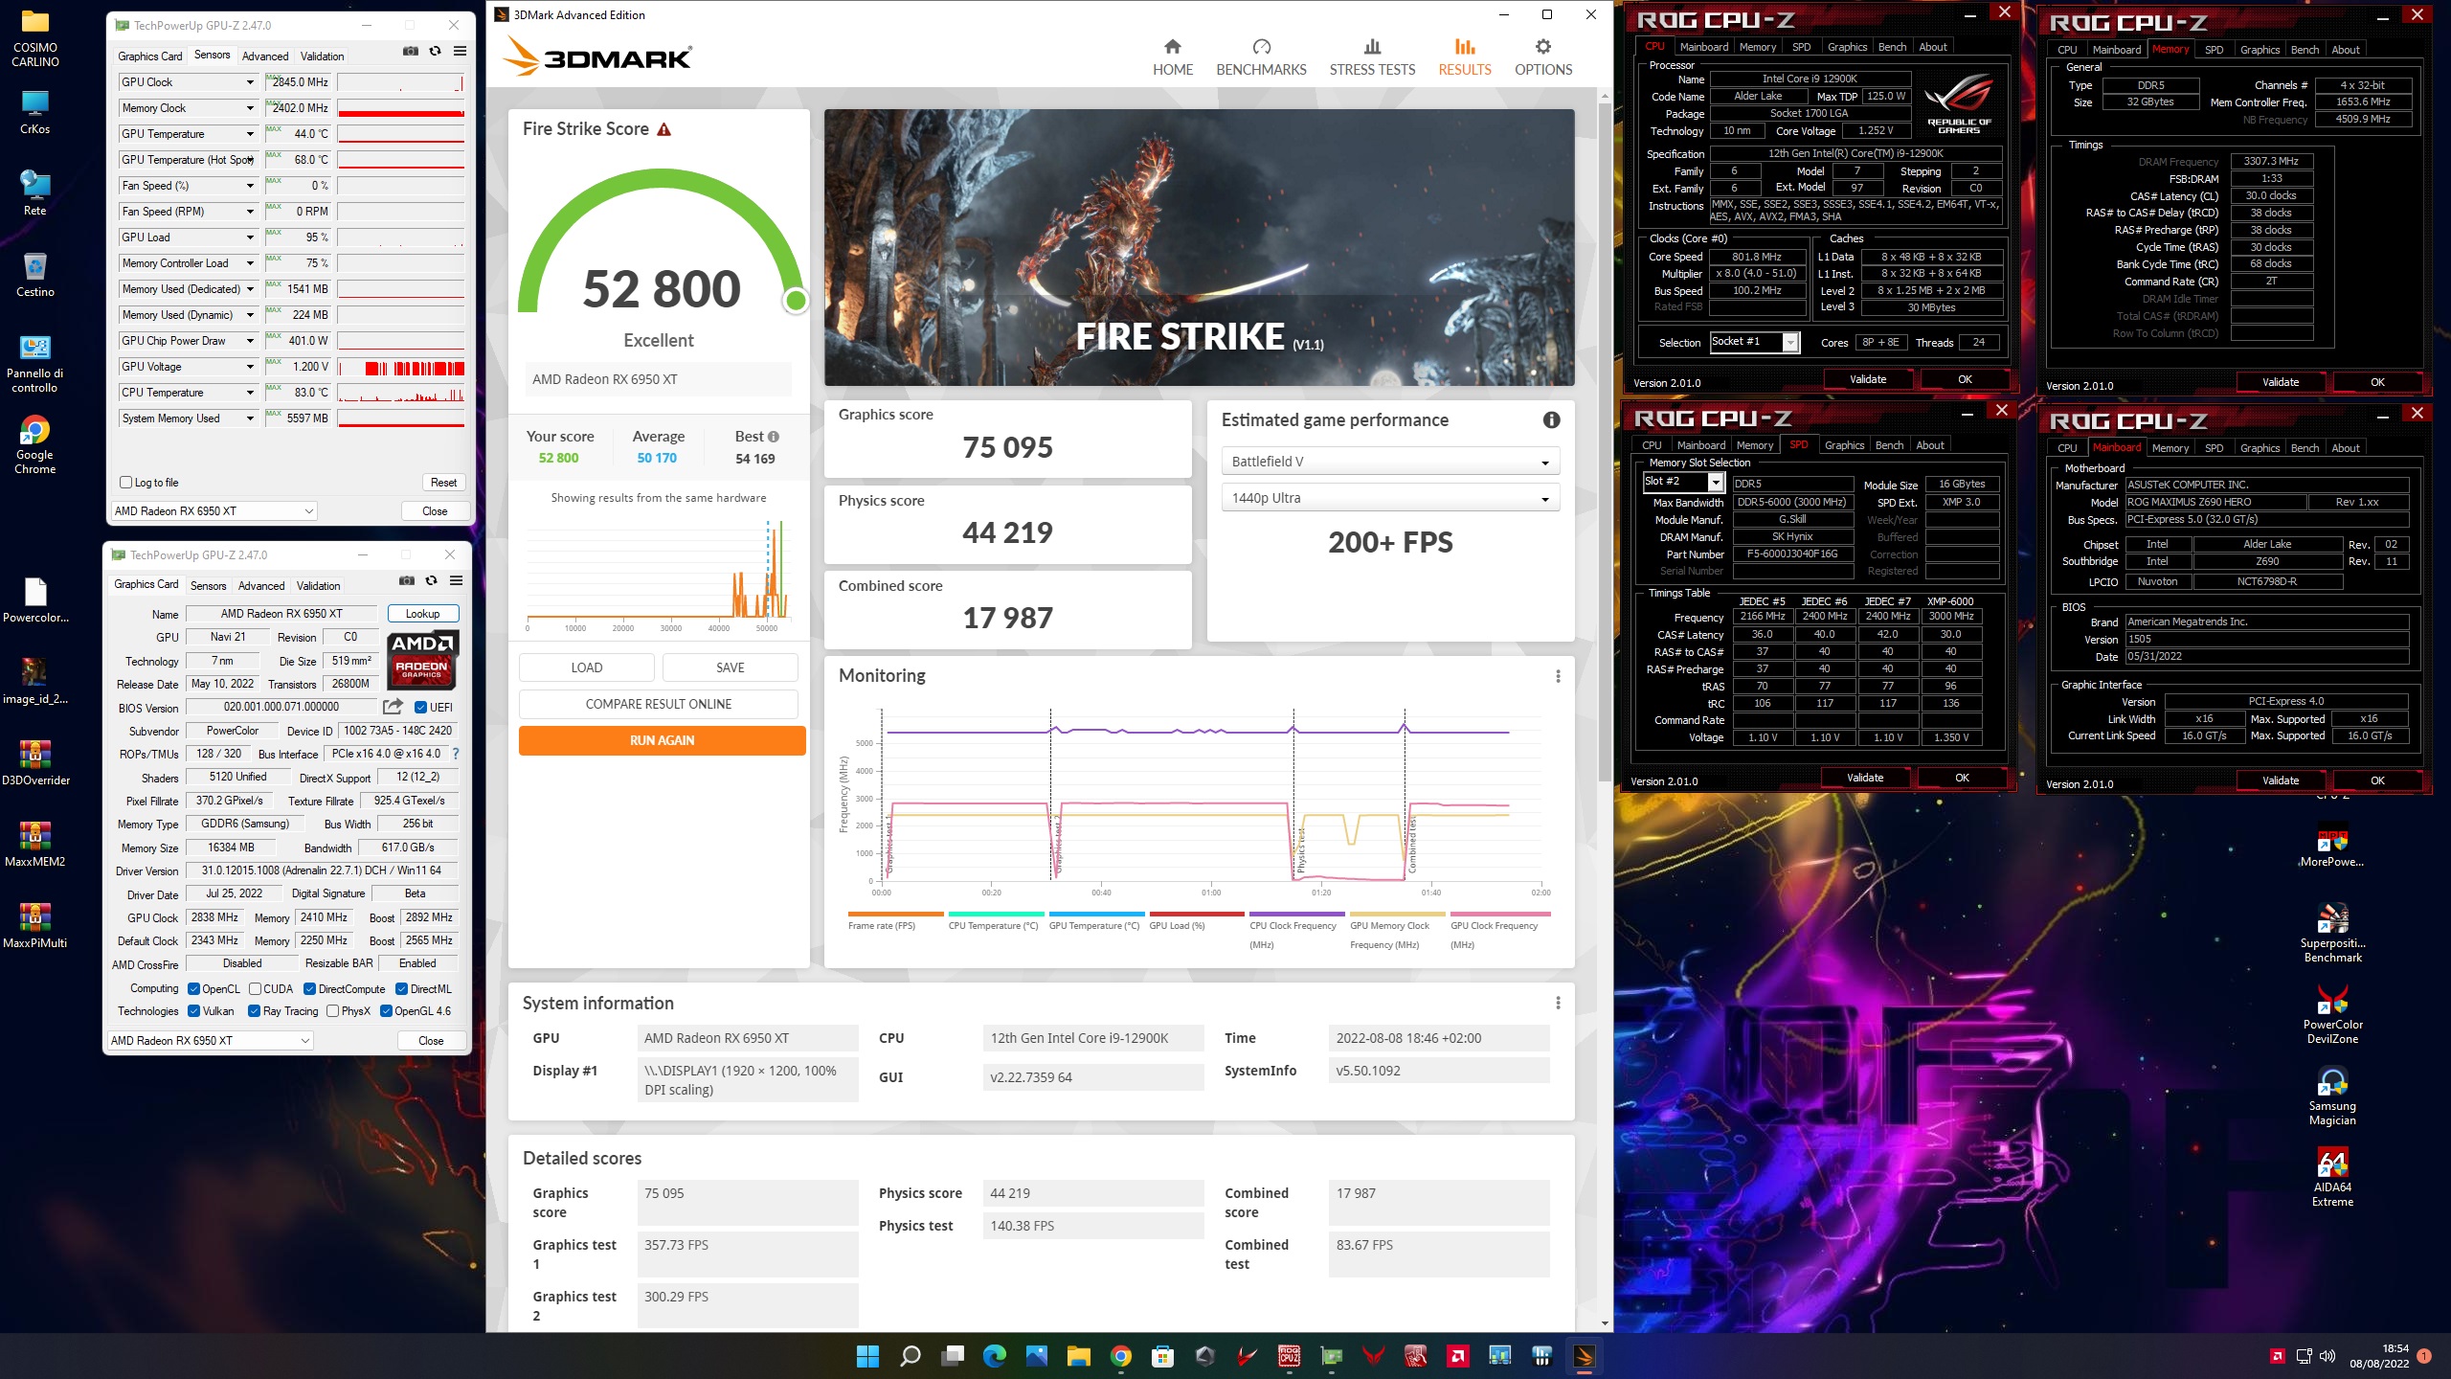Open Bench tab in top-left CPU-Z window
The height and width of the screenshot is (1379, 2451).
point(1892,47)
